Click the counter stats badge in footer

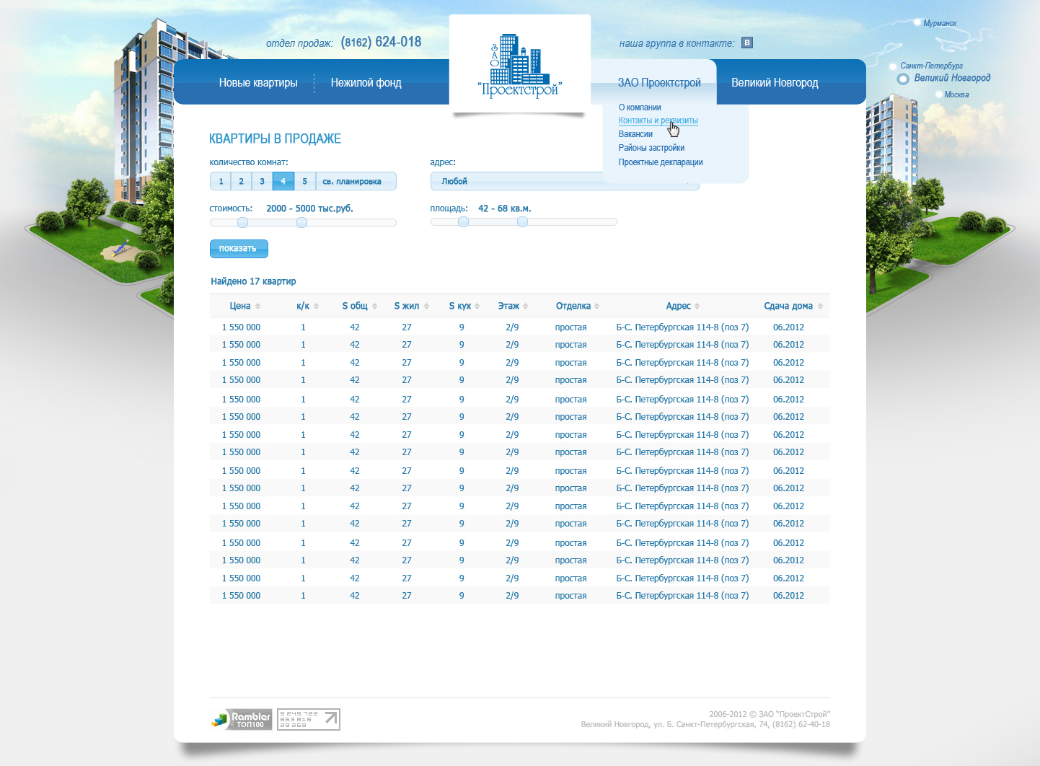coord(309,719)
